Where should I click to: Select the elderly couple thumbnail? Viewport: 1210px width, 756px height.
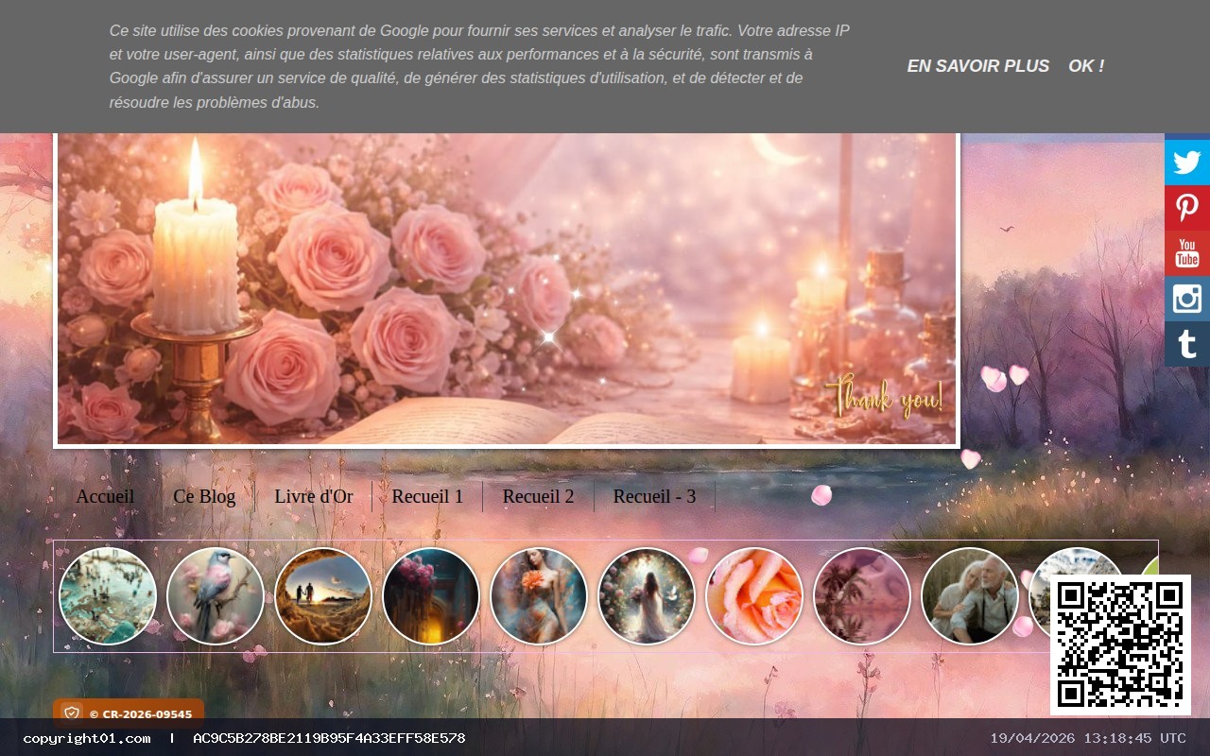(969, 596)
